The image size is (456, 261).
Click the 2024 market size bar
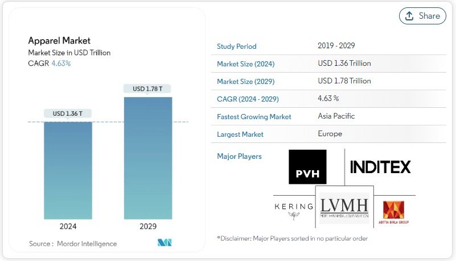68,170
